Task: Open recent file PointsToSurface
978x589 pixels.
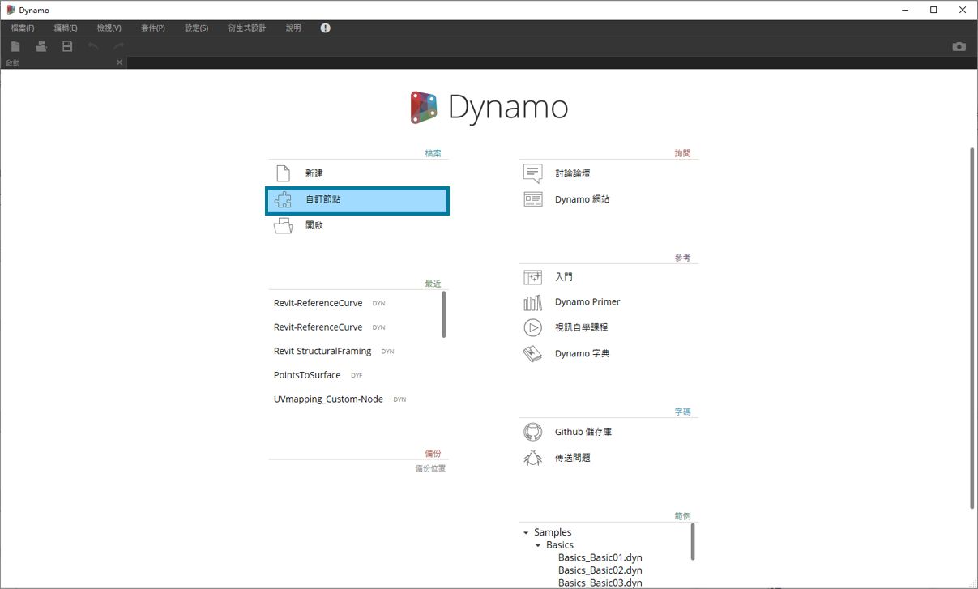Action: click(x=307, y=375)
